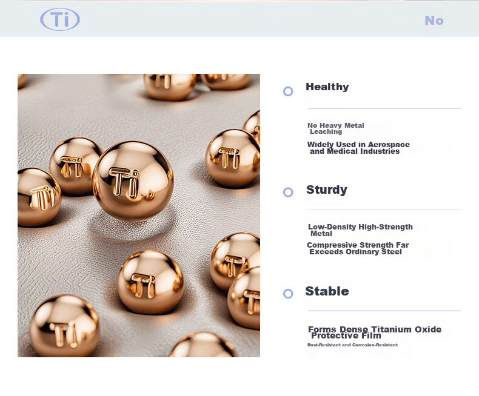
Task: Select the 'Healthy' heading
Action: pyautogui.click(x=327, y=87)
